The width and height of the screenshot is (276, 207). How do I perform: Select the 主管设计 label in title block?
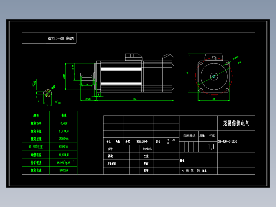[111, 163]
